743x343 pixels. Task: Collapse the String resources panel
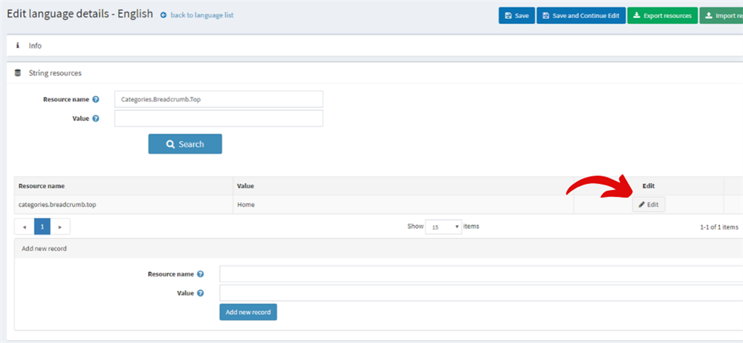pos(55,73)
